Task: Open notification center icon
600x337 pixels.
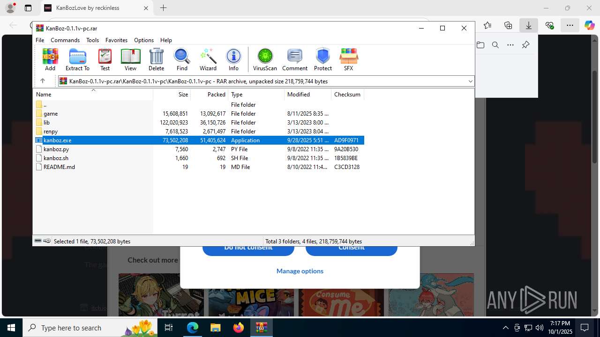Action: point(585,328)
